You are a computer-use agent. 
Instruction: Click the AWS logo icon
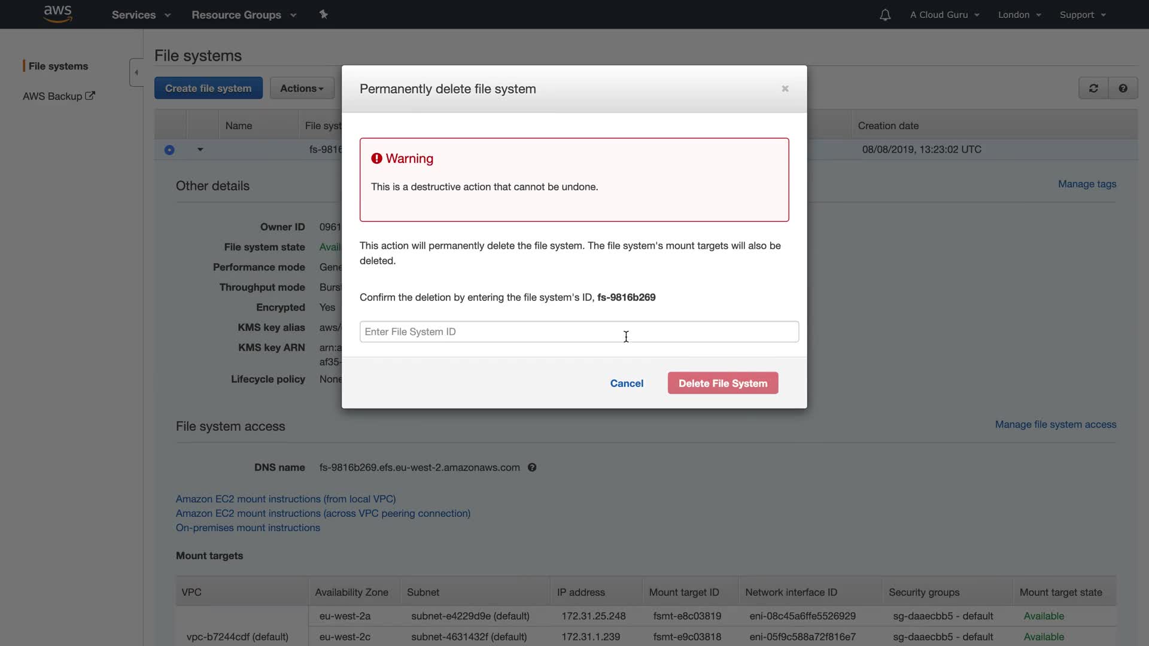pos(58,14)
